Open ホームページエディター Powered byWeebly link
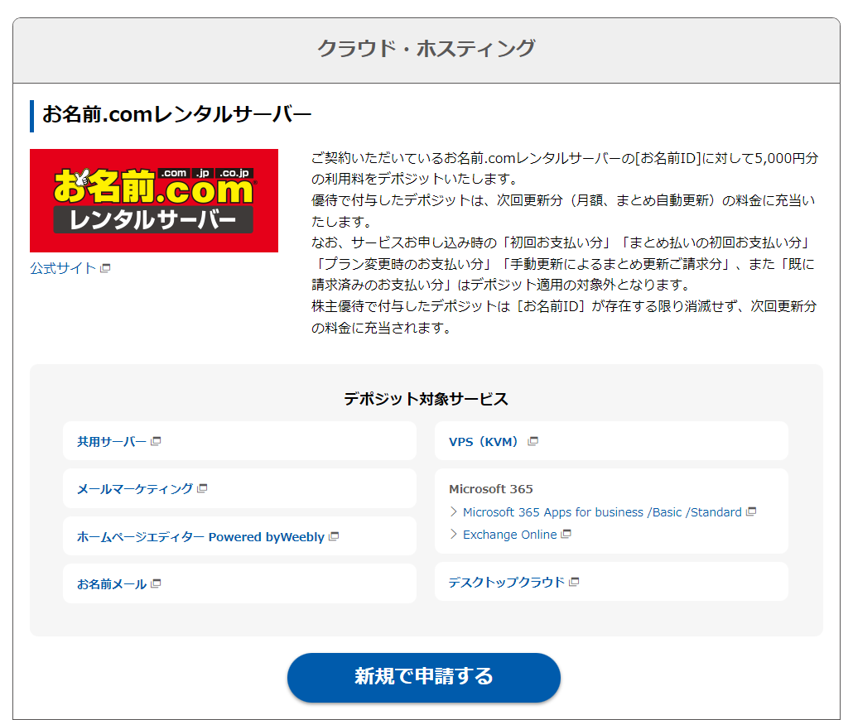This screenshot has height=720, width=853. pos(200,536)
